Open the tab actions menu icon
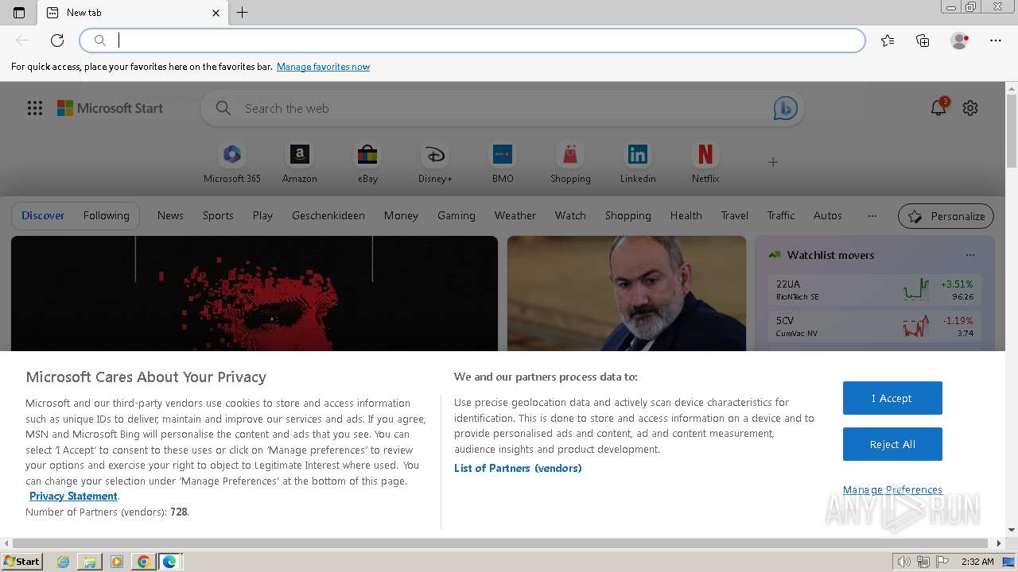Screen dimensions: 1018x572 [x=19, y=13]
